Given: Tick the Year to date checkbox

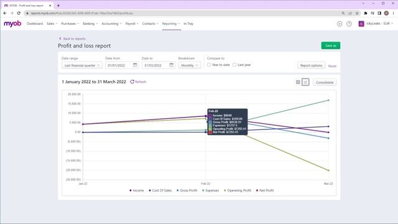Looking at the screenshot, I should coord(209,65).
